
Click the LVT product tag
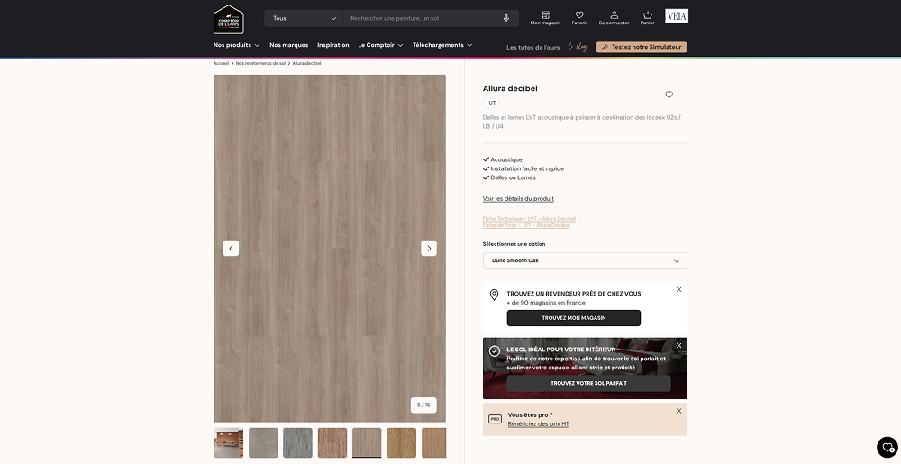[491, 104]
